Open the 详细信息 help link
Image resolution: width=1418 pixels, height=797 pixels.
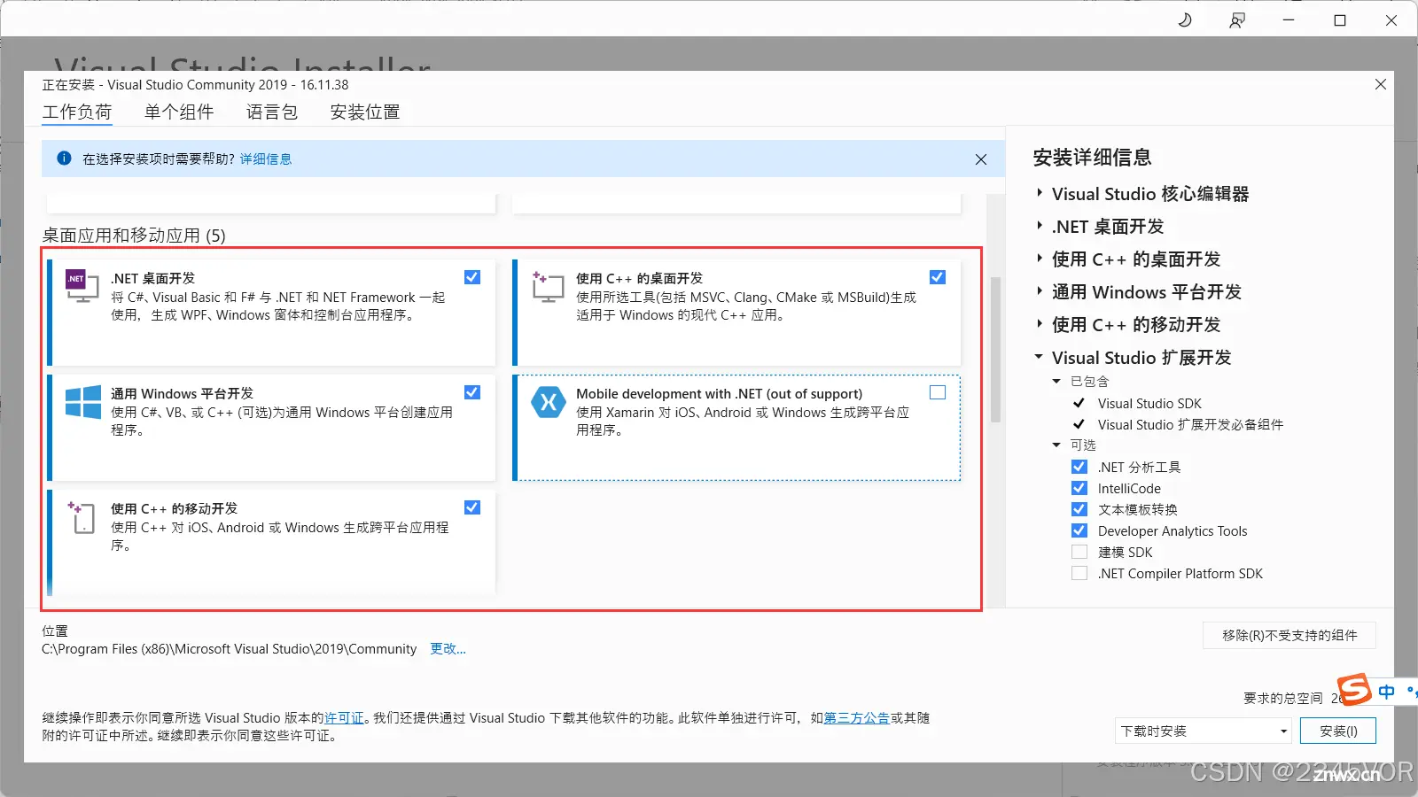click(266, 159)
